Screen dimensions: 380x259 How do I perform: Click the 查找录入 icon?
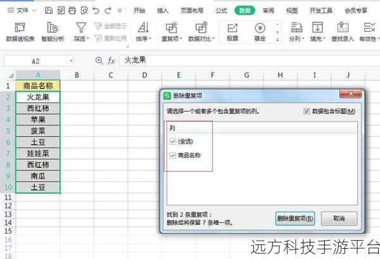tap(343, 27)
